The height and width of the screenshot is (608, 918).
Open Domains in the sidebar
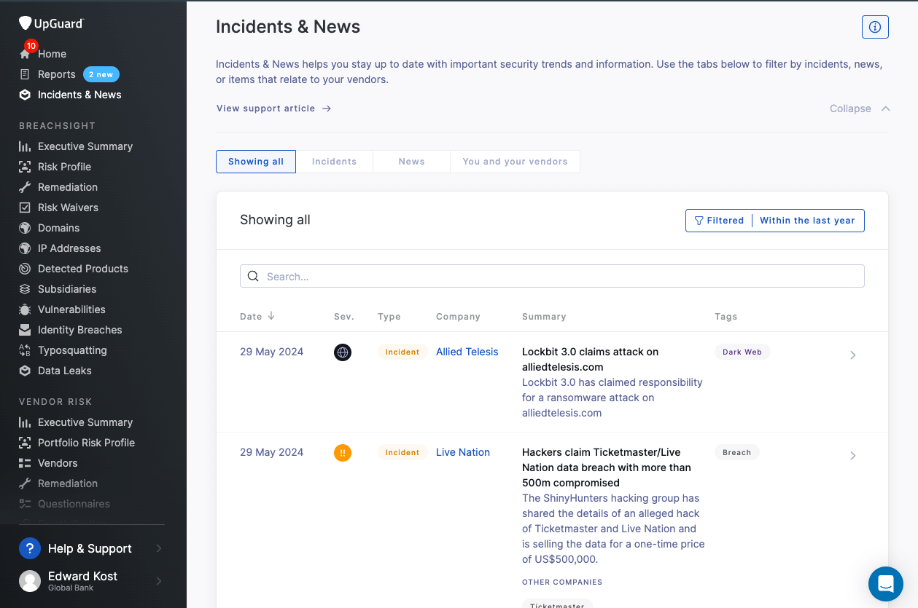point(58,228)
